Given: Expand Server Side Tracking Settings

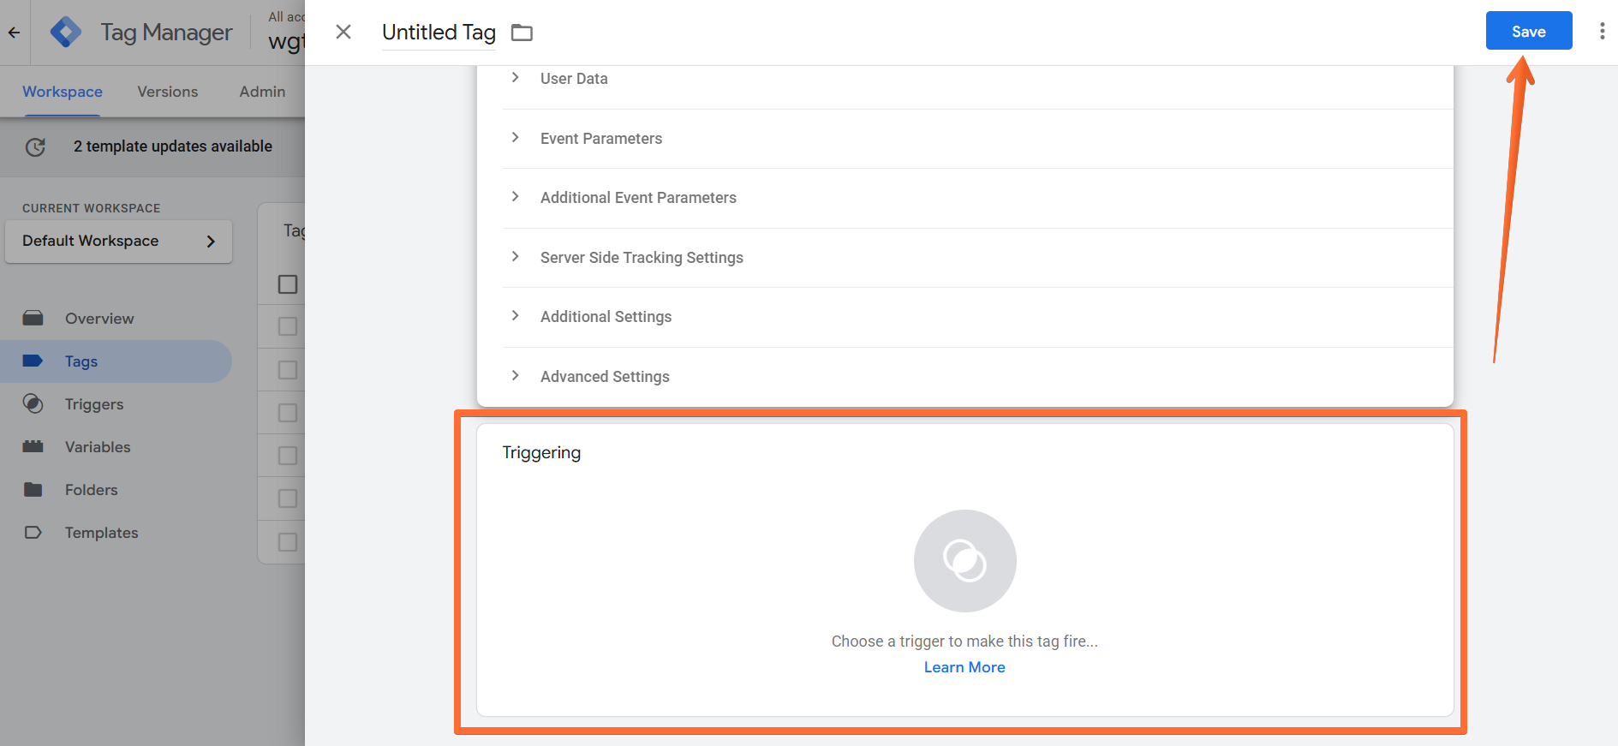Looking at the screenshot, I should click(x=977, y=258).
